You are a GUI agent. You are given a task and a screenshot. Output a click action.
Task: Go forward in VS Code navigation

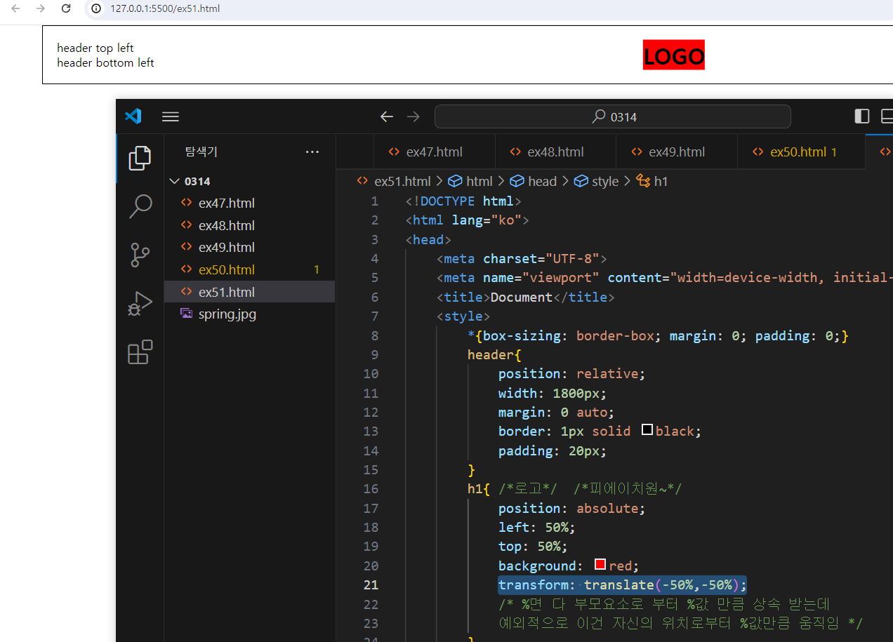click(413, 116)
